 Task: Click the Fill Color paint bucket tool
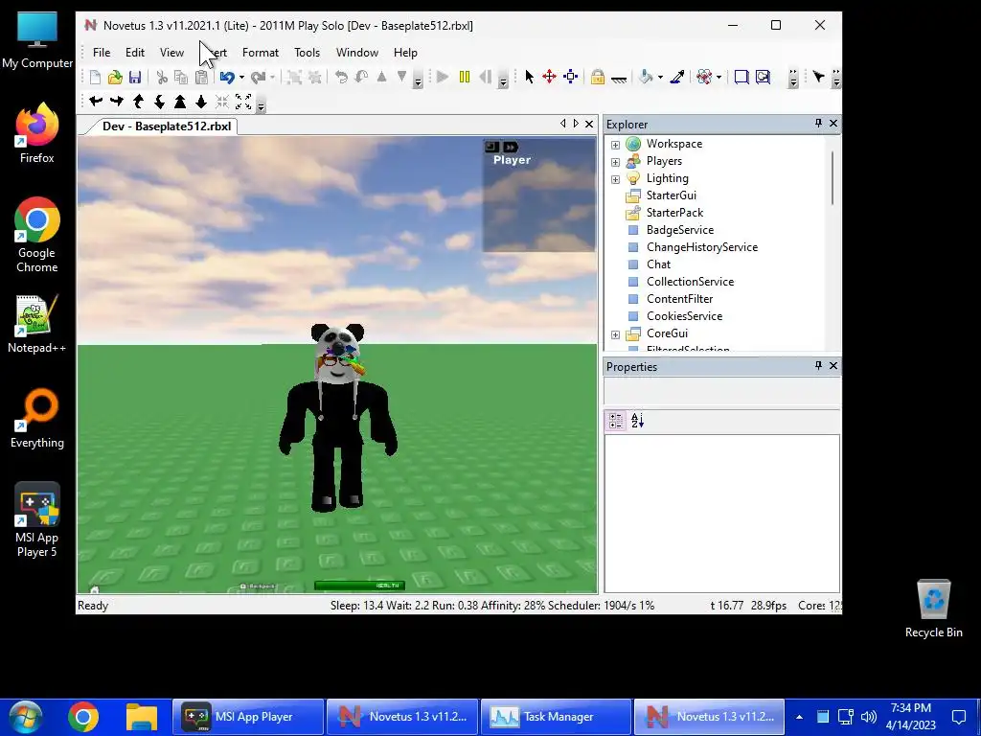click(646, 77)
